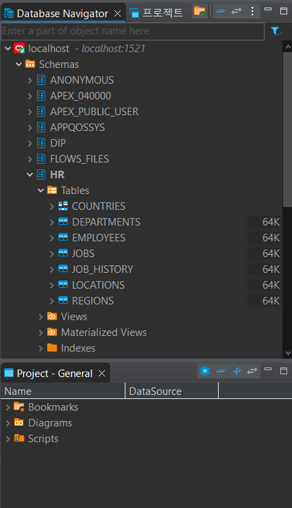Click the navigator tree vertical scrollbar
This screenshot has height=508, width=292.
pyautogui.click(x=287, y=130)
